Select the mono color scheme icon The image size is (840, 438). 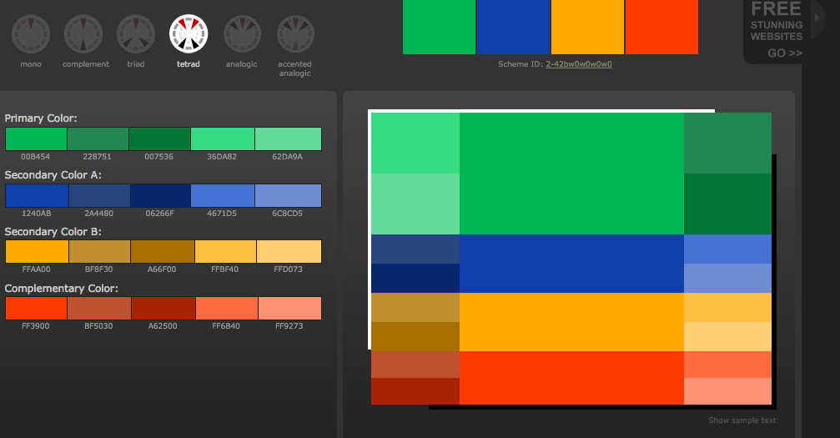[x=31, y=33]
